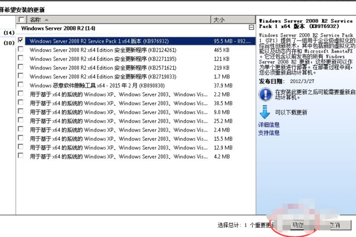Check the KB2124261 security update checkbox

click(21, 49)
